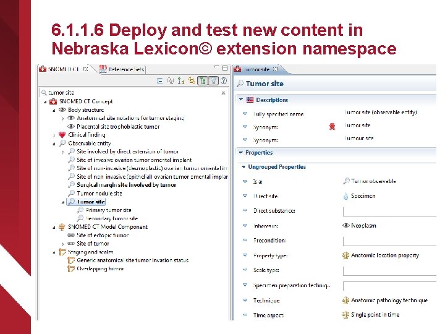This screenshot has height=334, width=445.
Task: Select Surgical margin site involved by tumor
Action: coord(126,185)
